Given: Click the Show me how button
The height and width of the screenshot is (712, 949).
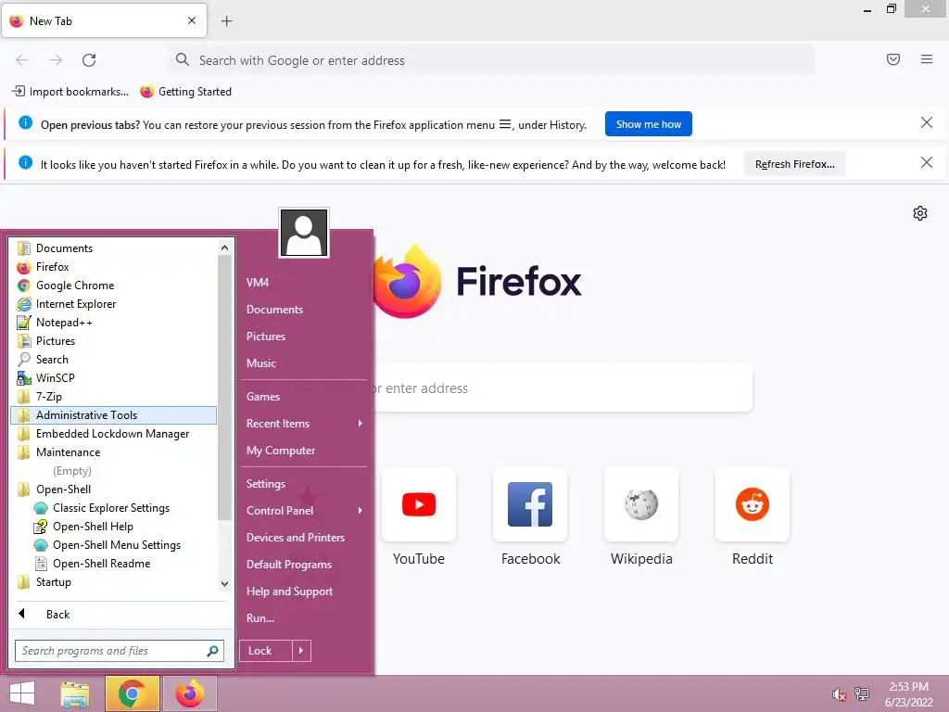Looking at the screenshot, I should click(648, 124).
